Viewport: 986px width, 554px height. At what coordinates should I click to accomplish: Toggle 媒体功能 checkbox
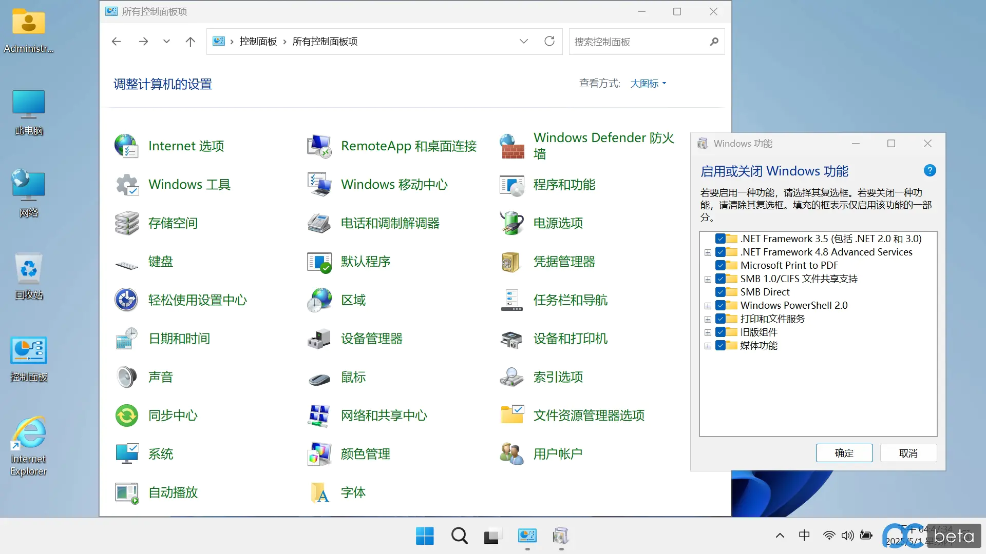coord(720,345)
